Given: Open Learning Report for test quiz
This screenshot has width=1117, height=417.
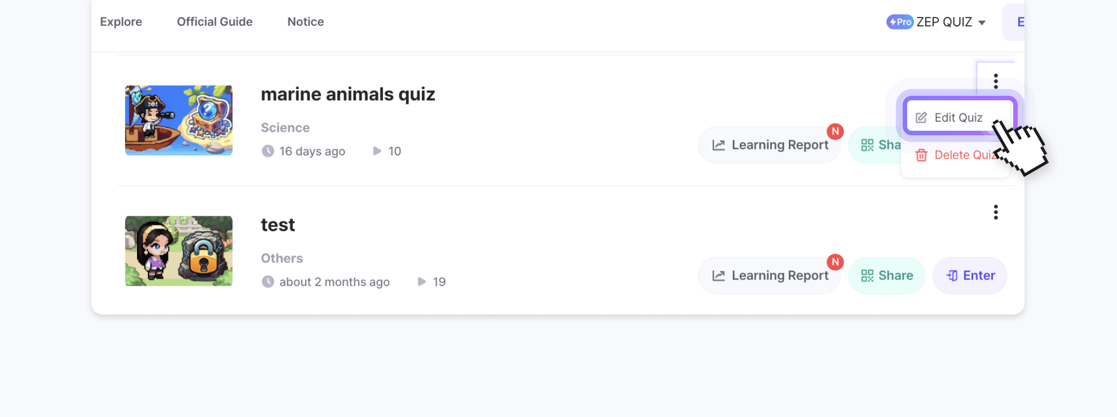Looking at the screenshot, I should coord(770,276).
